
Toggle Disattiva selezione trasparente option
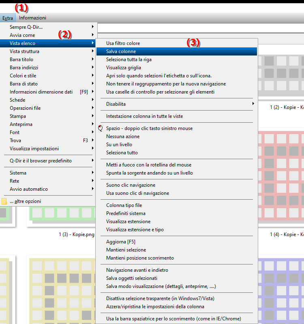(x=177, y=298)
